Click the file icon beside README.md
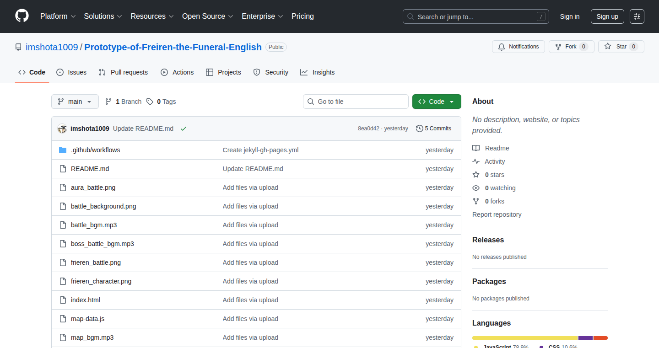Image resolution: width=659 pixels, height=348 pixels. 63,169
